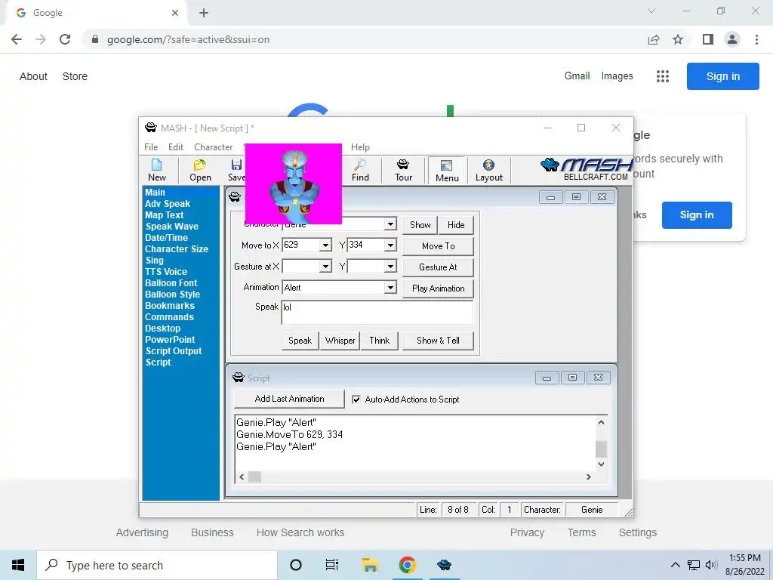Click the script vertical scrollbar thumb
The width and height of the screenshot is (773, 580).
coord(601,449)
